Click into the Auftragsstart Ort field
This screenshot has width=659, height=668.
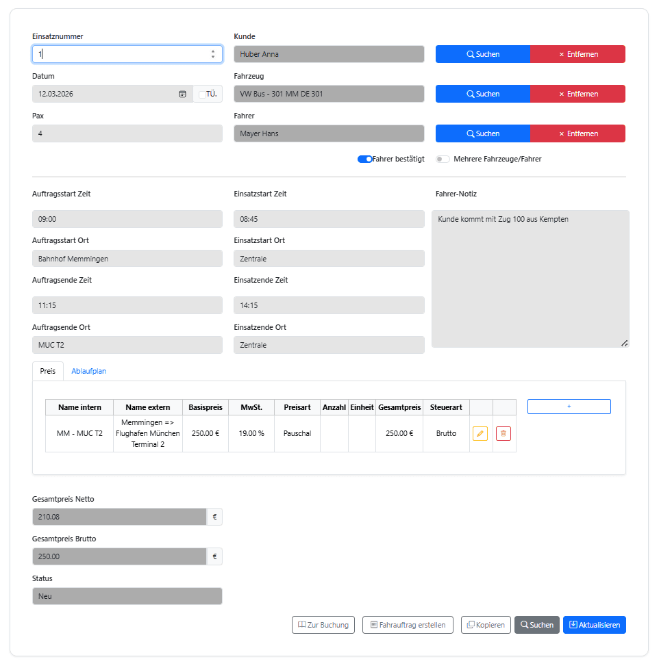[x=127, y=259]
